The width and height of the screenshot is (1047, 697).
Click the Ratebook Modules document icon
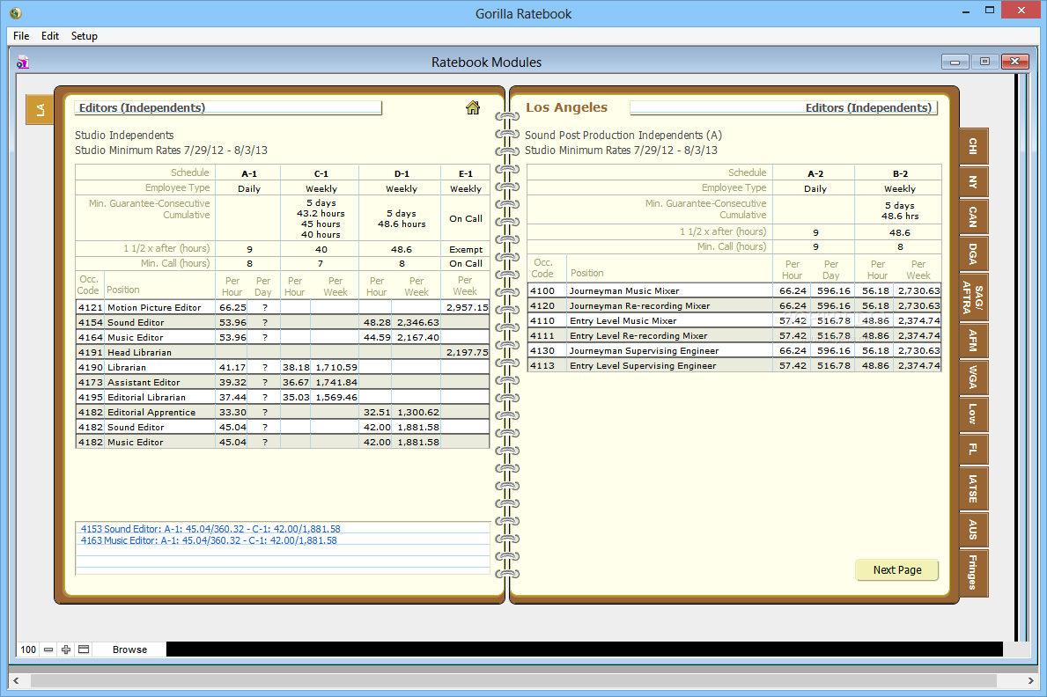[x=23, y=62]
